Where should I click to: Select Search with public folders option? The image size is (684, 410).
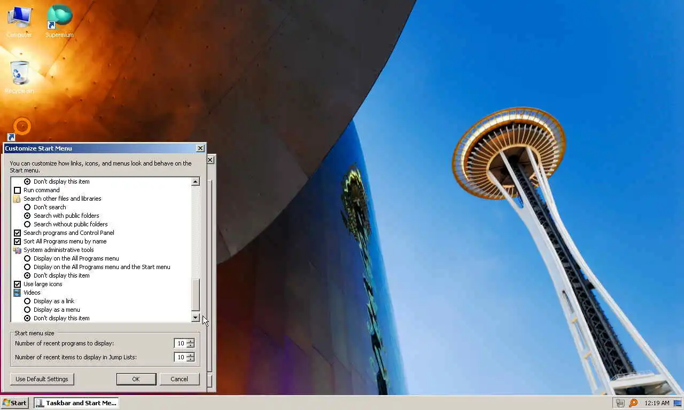27,216
